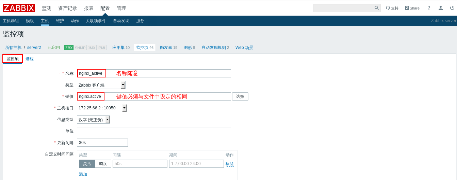Click the 所有主机 breadcrumb link
This screenshot has width=457, height=180.
[13, 48]
